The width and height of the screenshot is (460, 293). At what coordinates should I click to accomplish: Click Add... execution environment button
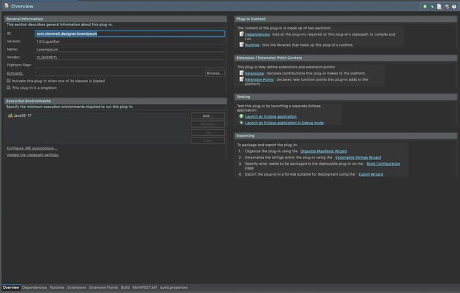[208, 115]
